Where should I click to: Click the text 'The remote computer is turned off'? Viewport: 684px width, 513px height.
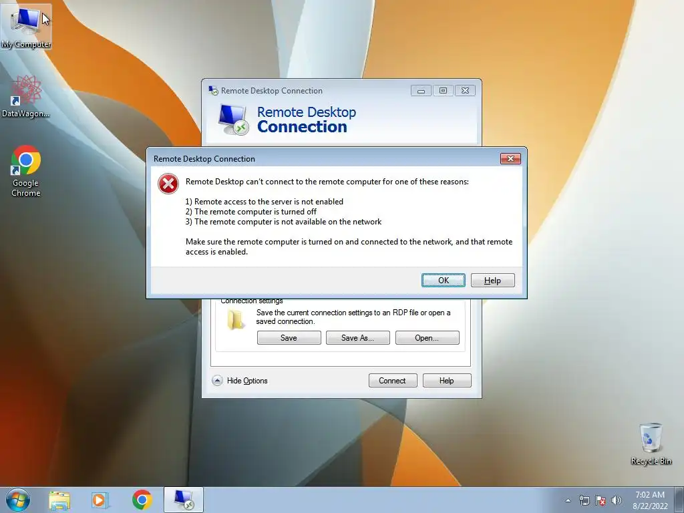255,212
